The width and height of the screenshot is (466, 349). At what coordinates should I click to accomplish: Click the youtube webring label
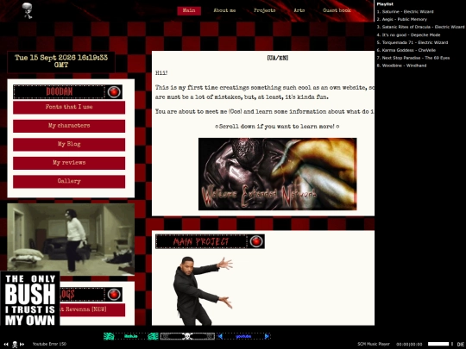pos(243,337)
